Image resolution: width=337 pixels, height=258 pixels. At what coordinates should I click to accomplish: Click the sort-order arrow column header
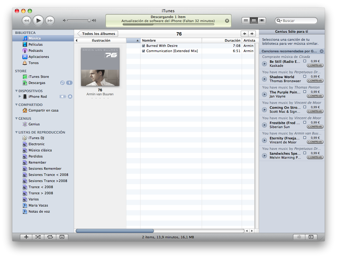pos(133,40)
